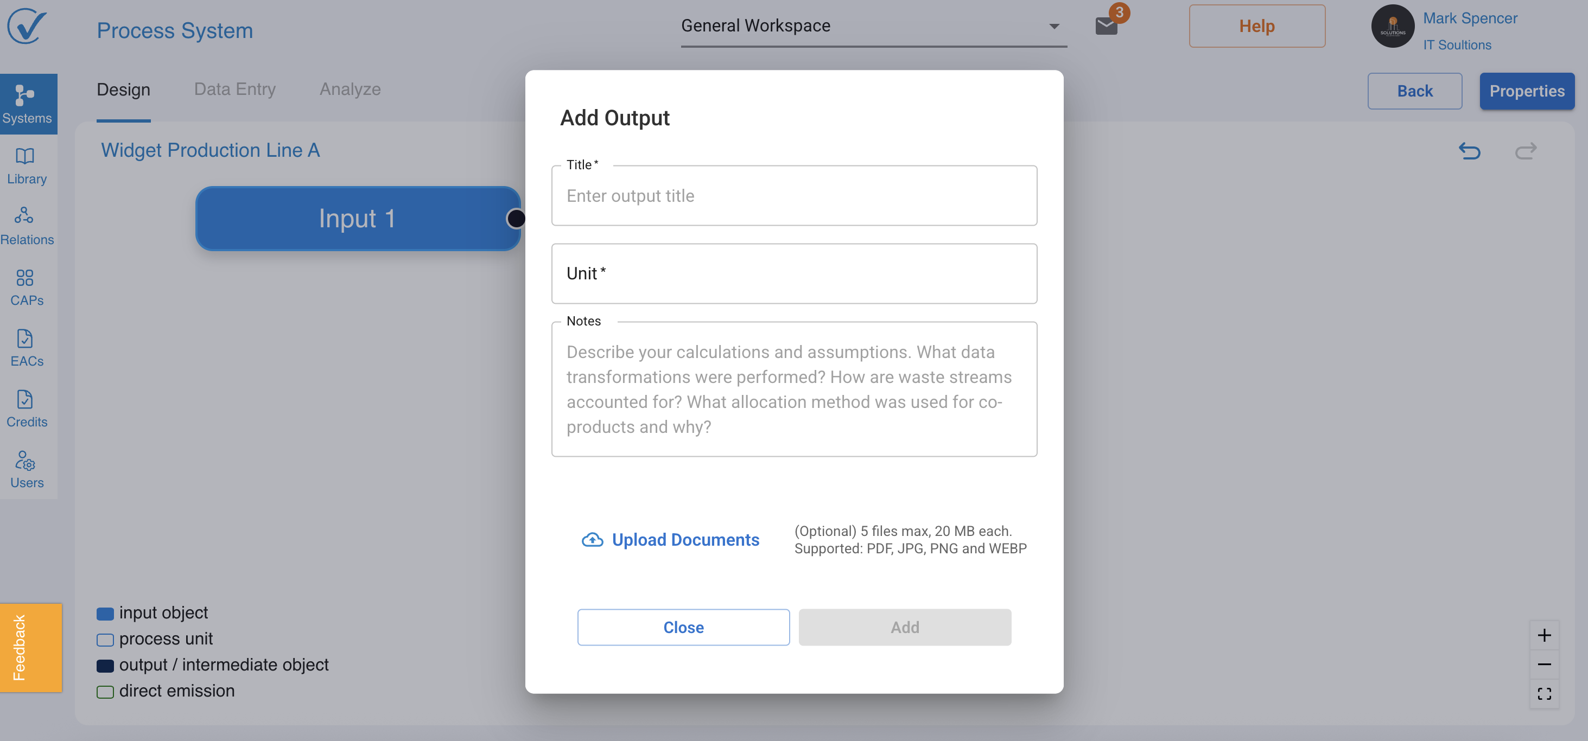
Task: Click the mail notifications envelope icon
Action: tap(1106, 26)
